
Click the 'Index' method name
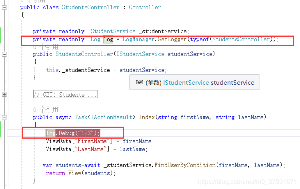point(146,117)
